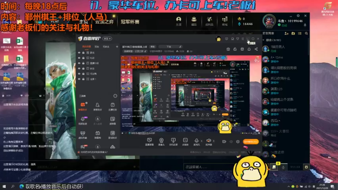338x190 pixels.
Task: Hide the 直播介绍 source layer
Action: pyautogui.click(x=79, y=63)
